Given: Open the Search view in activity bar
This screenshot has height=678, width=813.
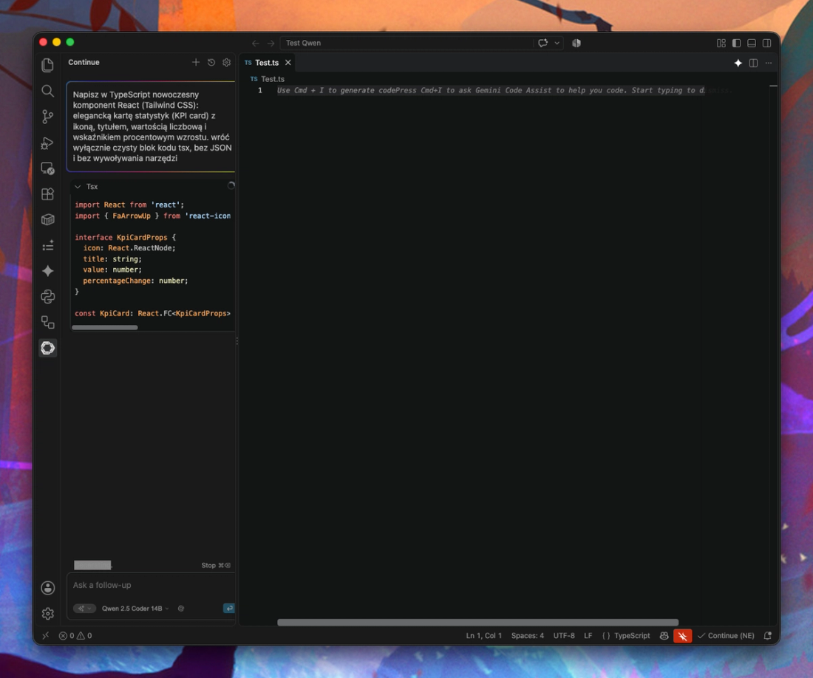Looking at the screenshot, I should pos(48,91).
